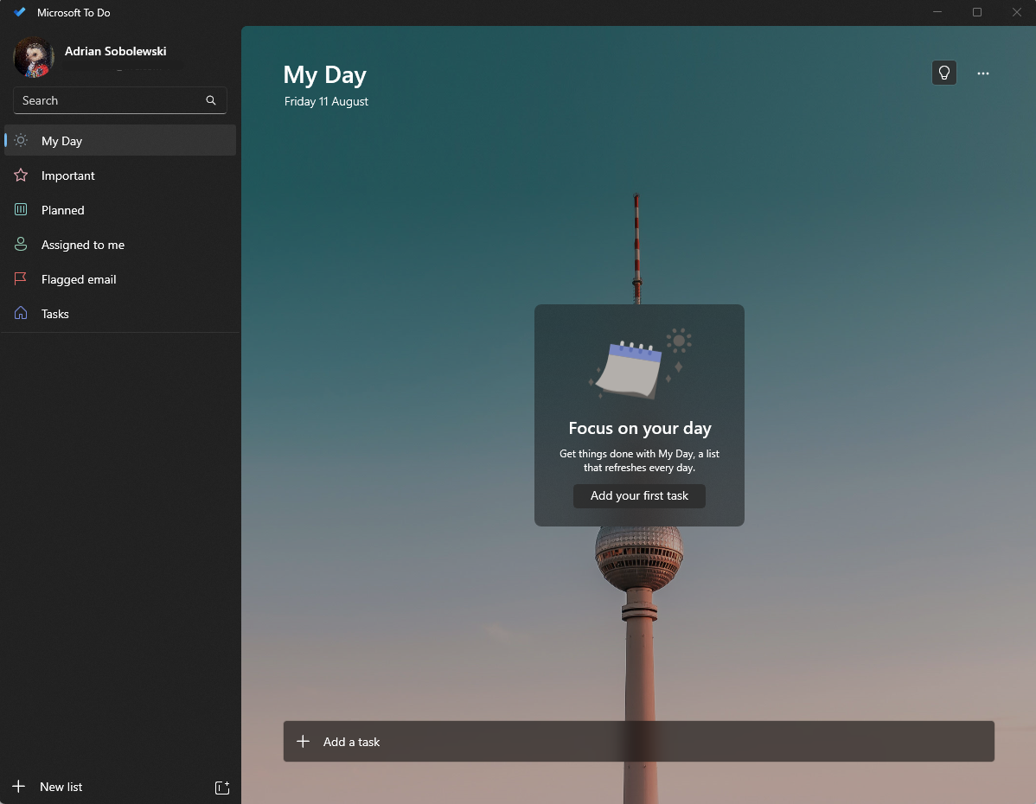
Task: Maximize the Microsoft To Do window
Action: pyautogui.click(x=976, y=12)
